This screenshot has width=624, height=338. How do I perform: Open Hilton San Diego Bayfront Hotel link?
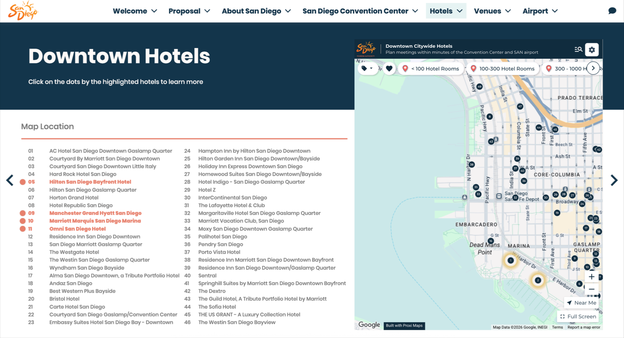point(90,182)
